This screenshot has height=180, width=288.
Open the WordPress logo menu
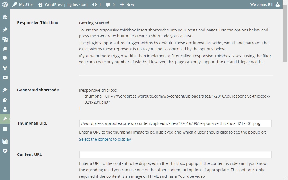(x=5, y=4)
